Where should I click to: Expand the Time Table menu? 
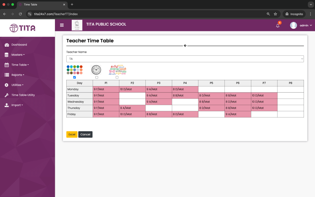point(20,65)
